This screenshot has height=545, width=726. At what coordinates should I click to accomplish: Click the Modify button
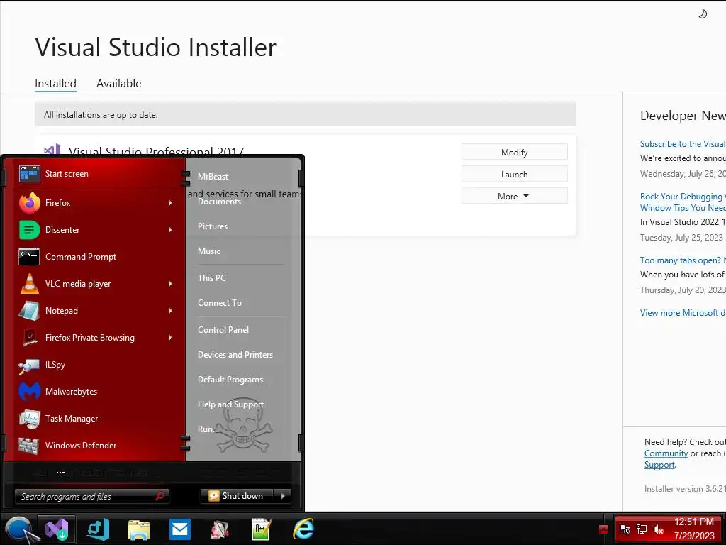(x=515, y=152)
